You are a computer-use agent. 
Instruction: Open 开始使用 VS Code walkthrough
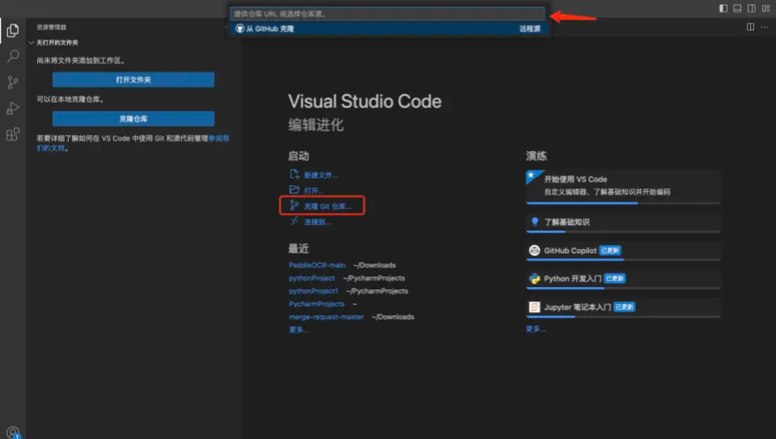(623, 186)
